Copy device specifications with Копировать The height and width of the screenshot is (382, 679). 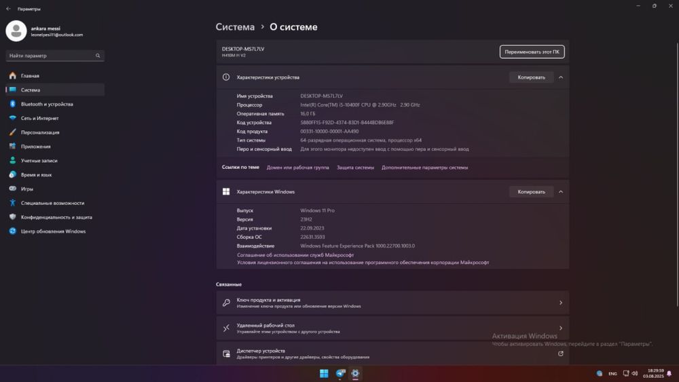pos(532,77)
